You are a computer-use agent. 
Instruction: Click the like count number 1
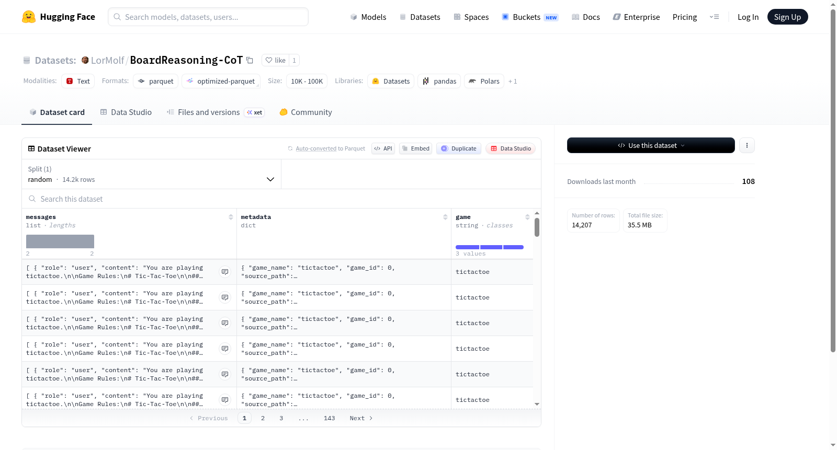point(294,60)
